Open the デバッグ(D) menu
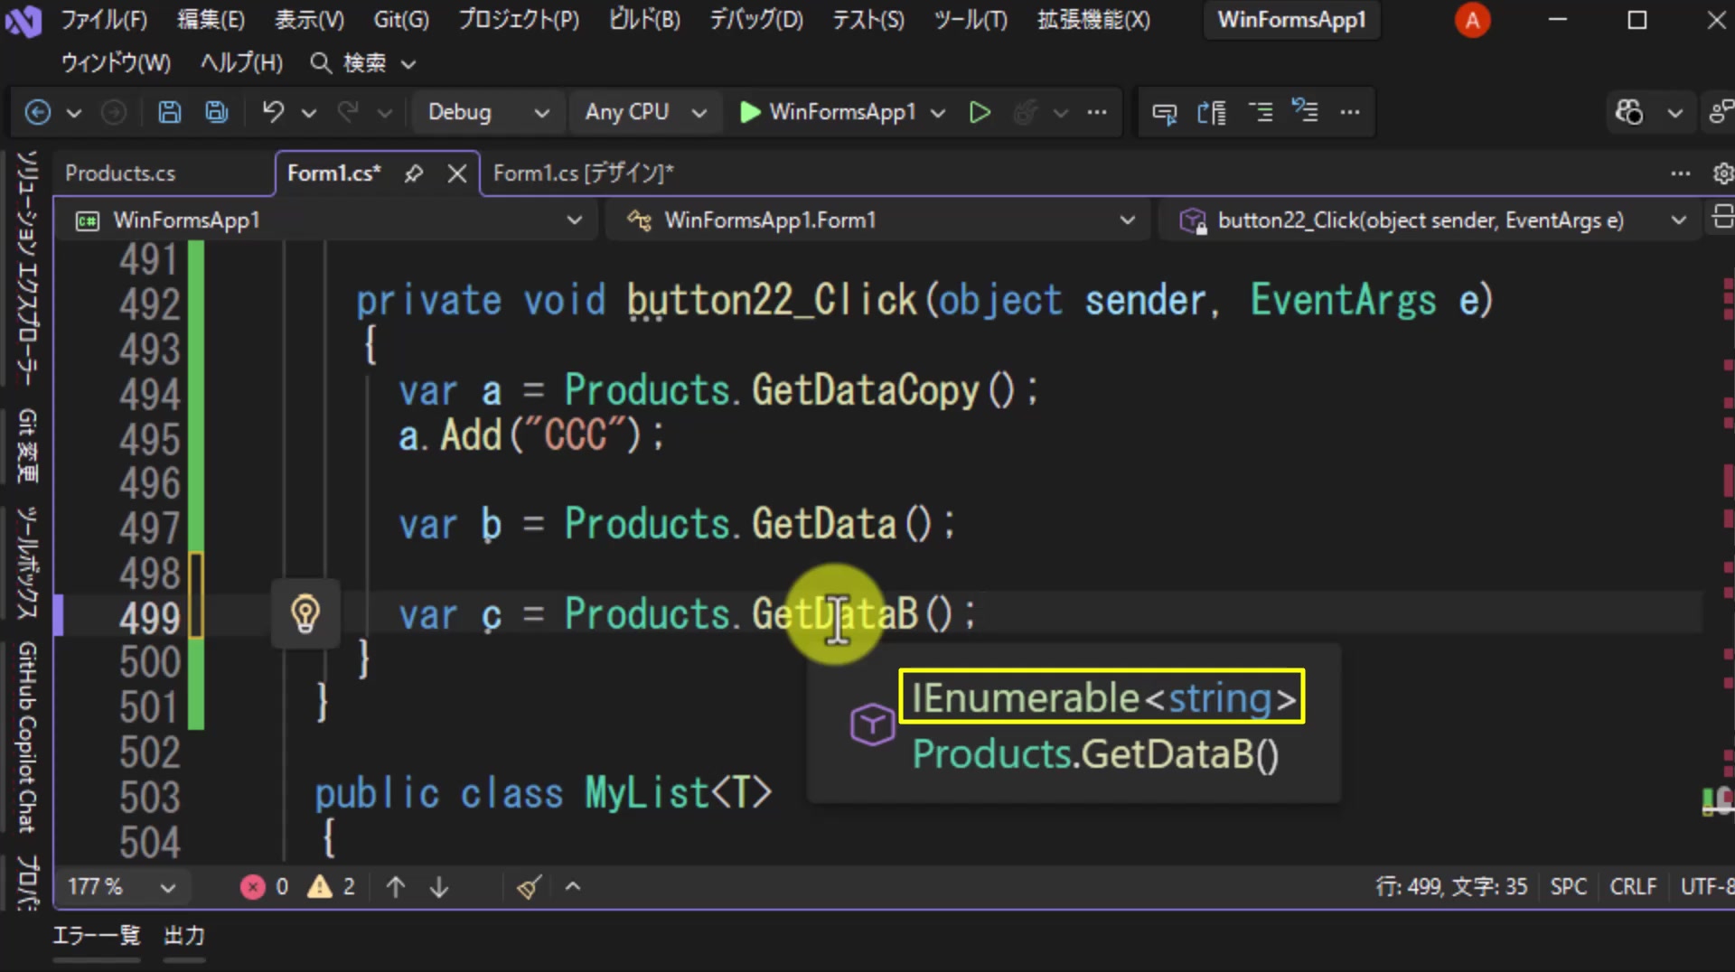The width and height of the screenshot is (1735, 972). [x=756, y=20]
